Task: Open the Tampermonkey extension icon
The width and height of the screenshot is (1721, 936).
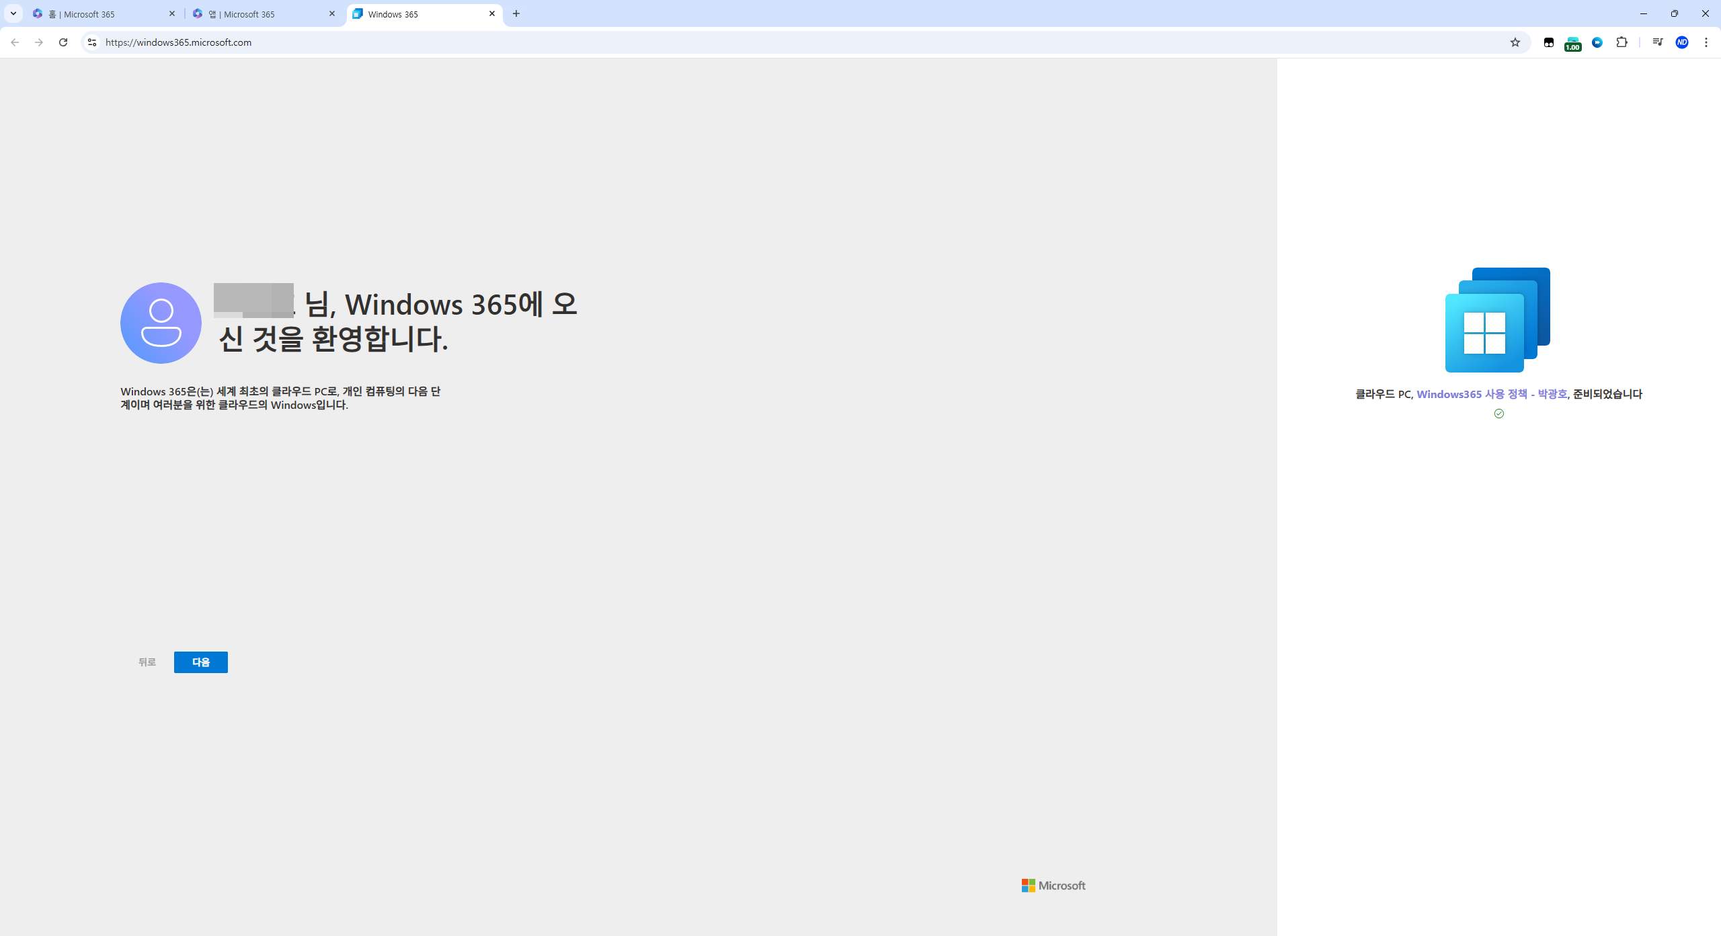Action: pyautogui.click(x=1549, y=42)
